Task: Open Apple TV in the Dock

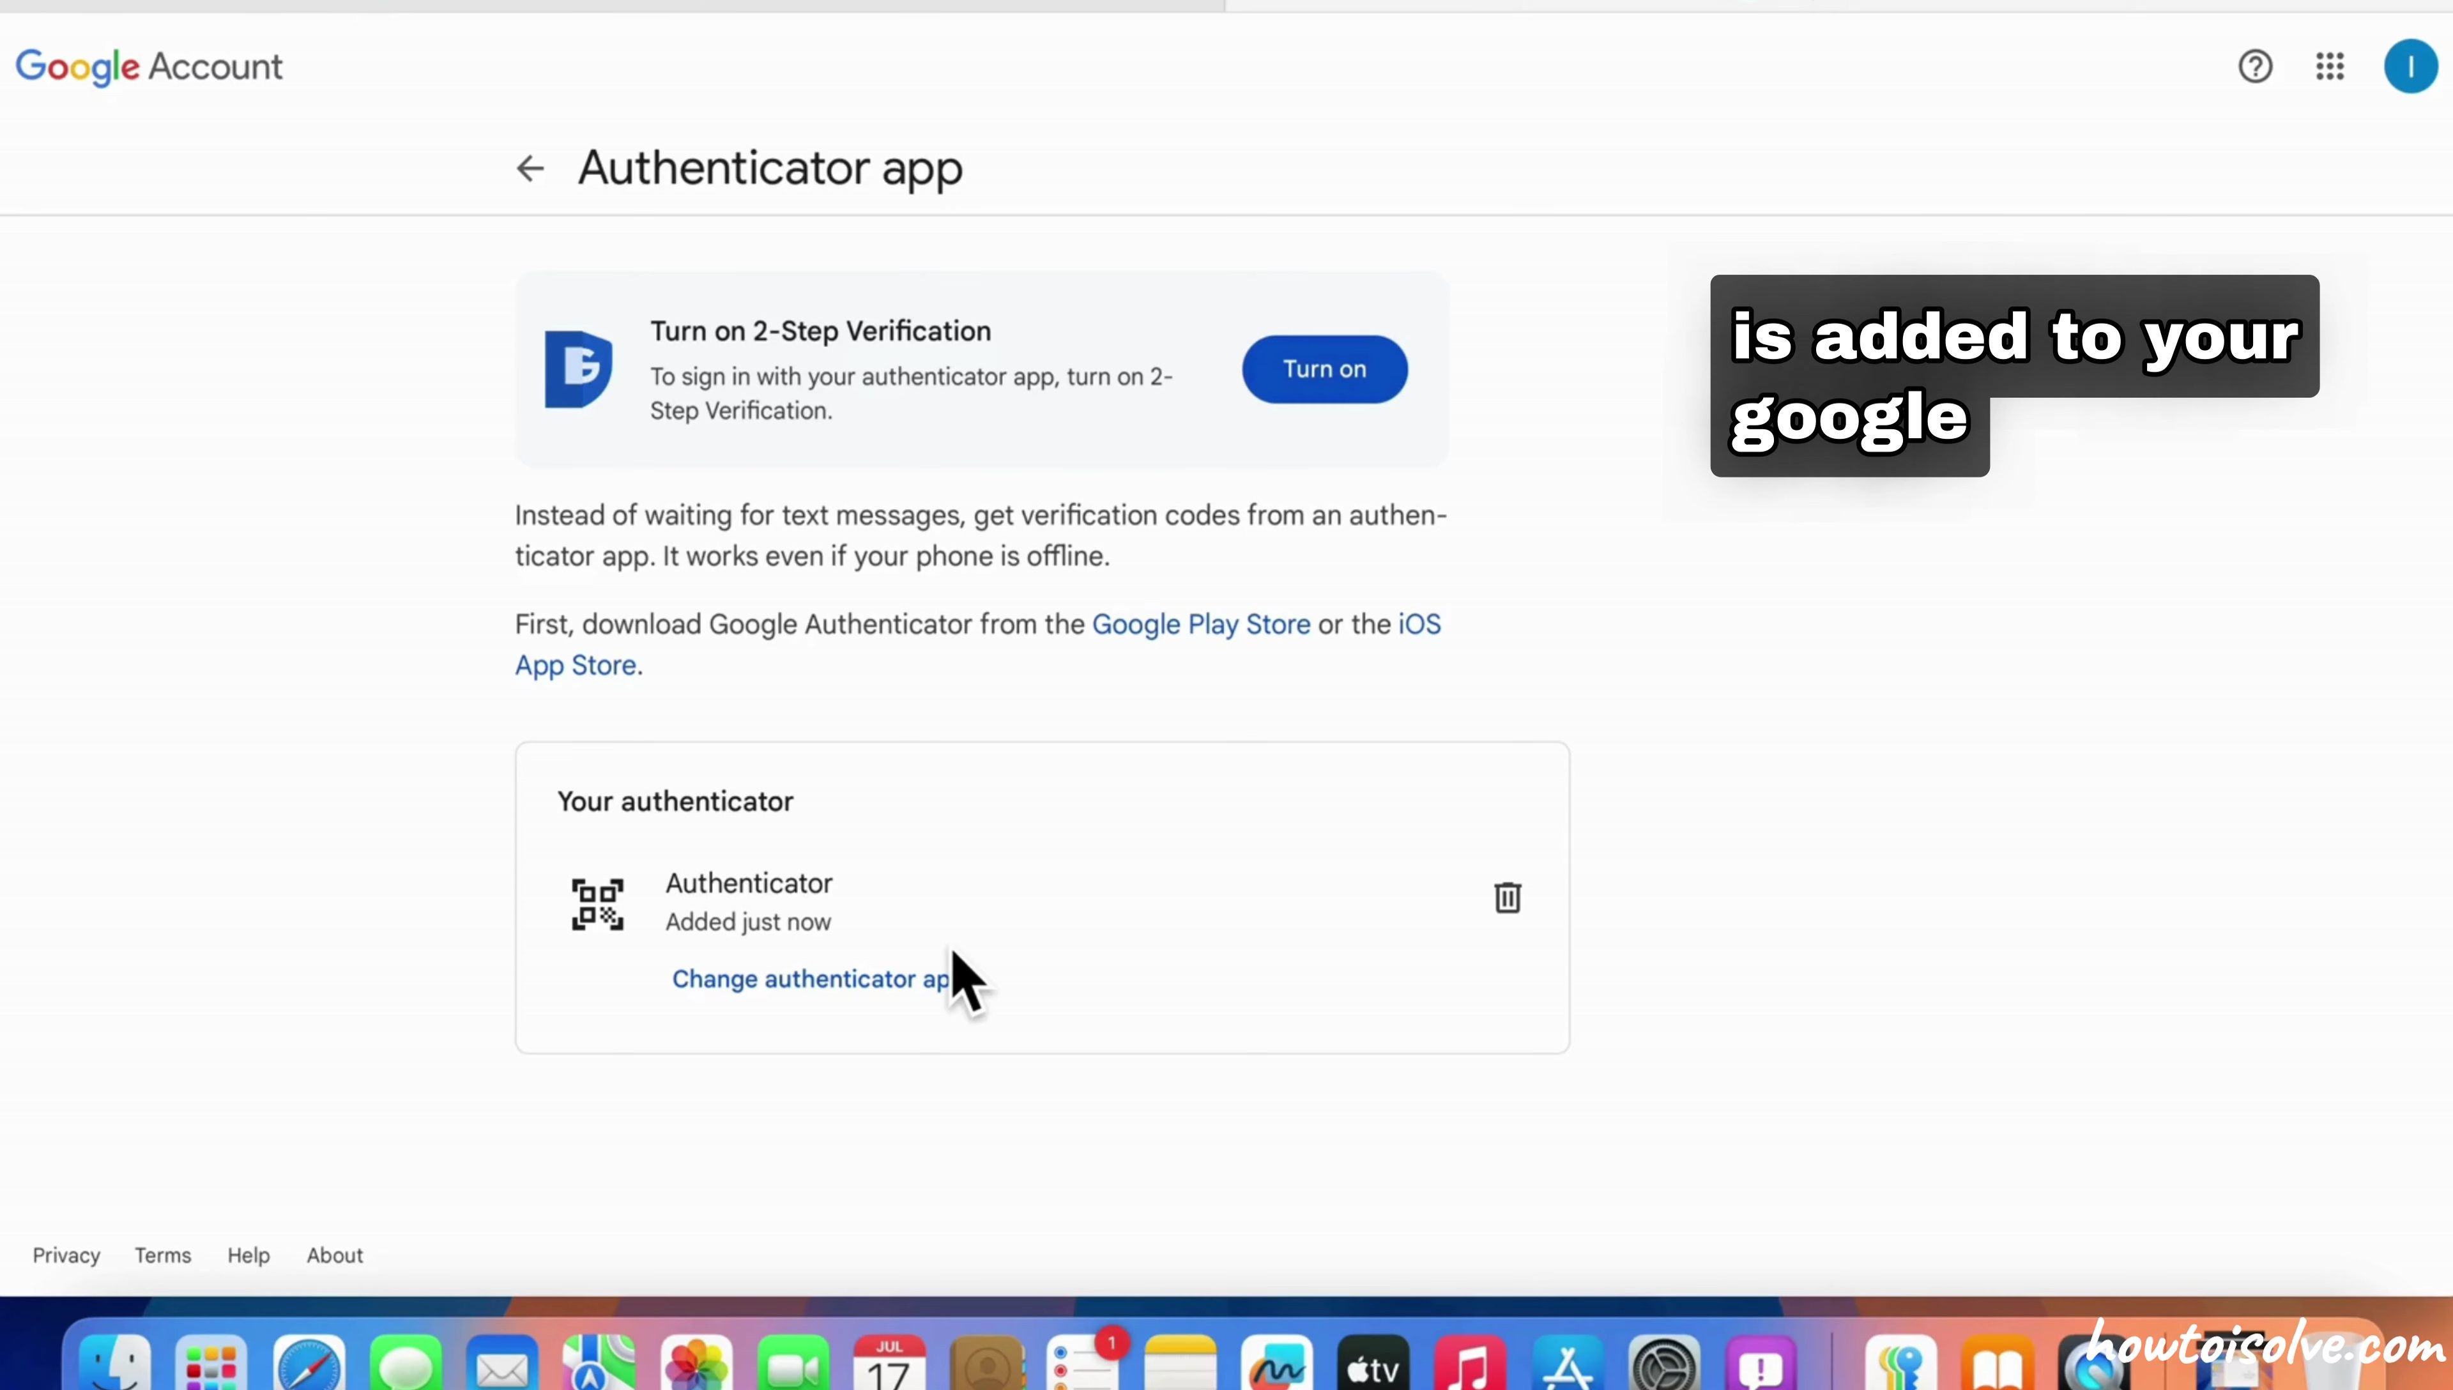Action: click(1375, 1363)
